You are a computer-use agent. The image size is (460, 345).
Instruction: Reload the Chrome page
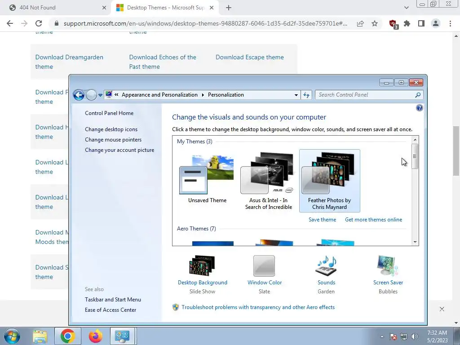[39, 23]
